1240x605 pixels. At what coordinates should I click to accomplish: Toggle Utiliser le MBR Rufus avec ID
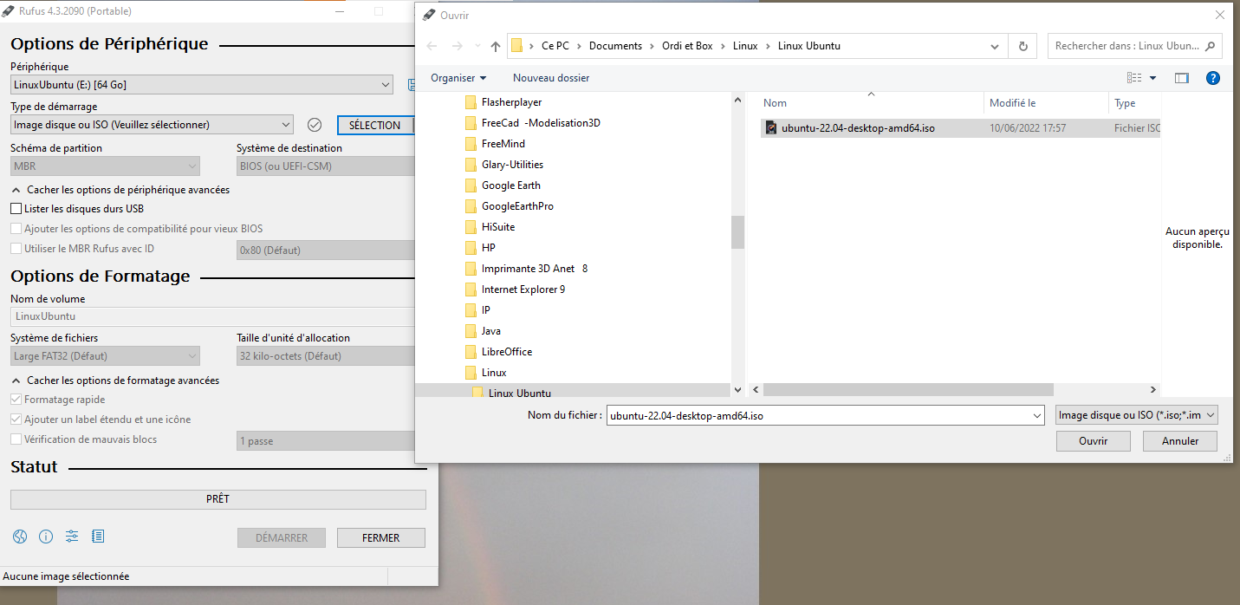[x=16, y=249]
